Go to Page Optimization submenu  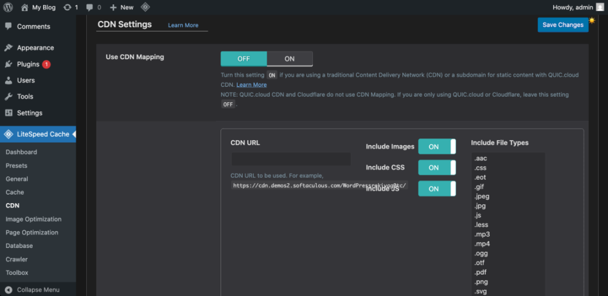click(x=32, y=233)
